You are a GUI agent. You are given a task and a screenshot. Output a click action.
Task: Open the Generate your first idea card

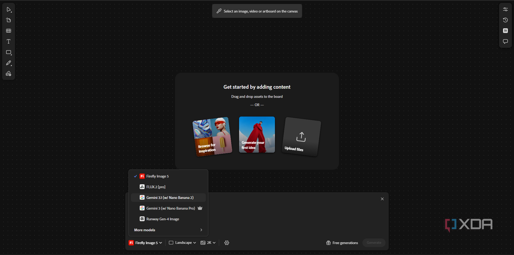pos(257,135)
